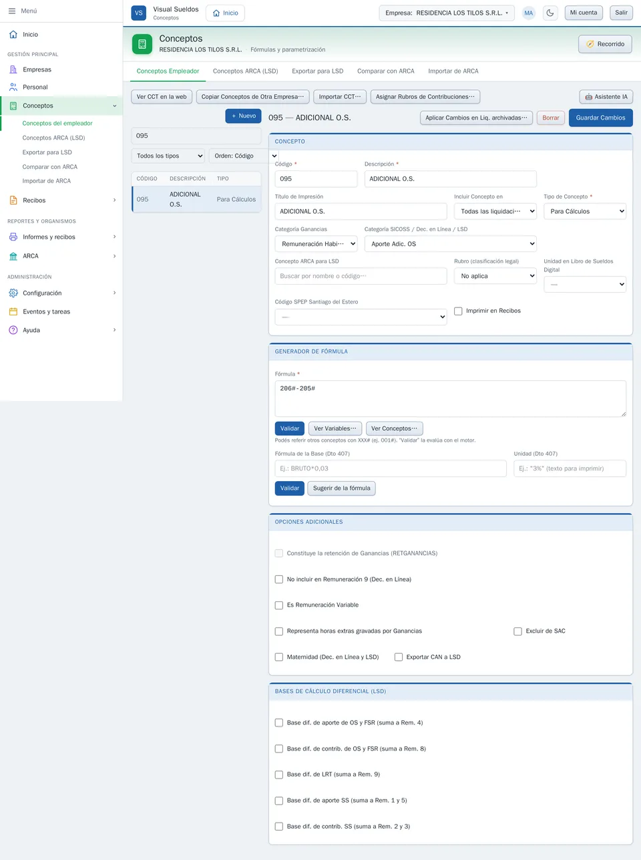The image size is (641, 860).
Task: Click the Título de Impresión field
Action: tap(361, 211)
